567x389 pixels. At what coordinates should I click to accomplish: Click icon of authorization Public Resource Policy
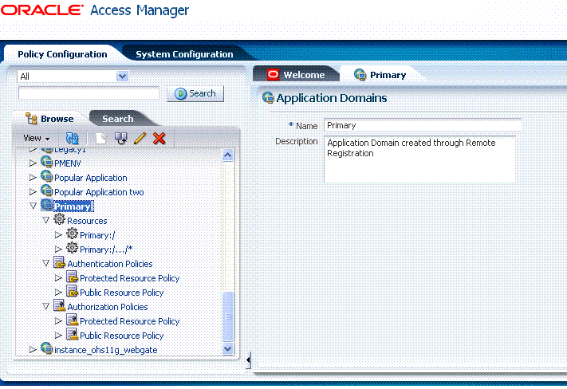[x=72, y=334]
